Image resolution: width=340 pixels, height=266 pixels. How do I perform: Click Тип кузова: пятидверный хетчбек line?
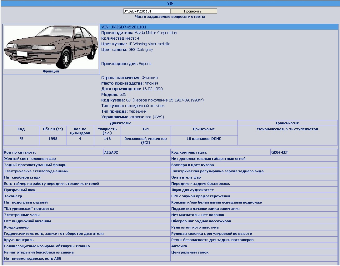[x=133, y=106]
